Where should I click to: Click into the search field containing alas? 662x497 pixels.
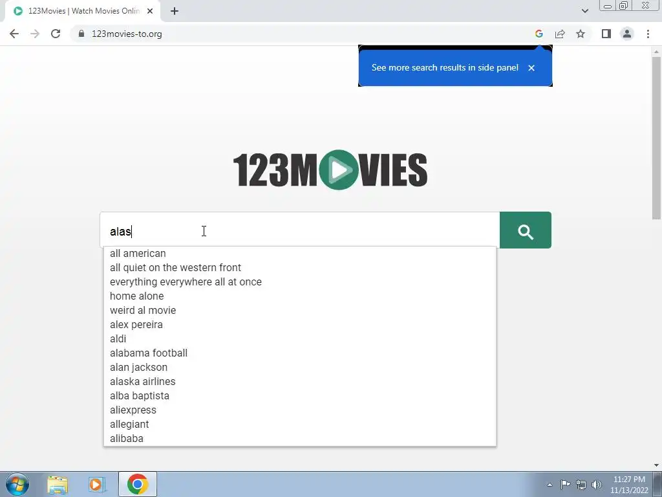tap(300, 230)
